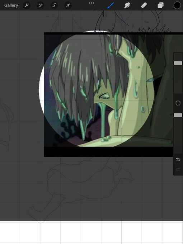The height and width of the screenshot is (244, 183).
Task: Select the Eraser tool
Action: (144, 5)
